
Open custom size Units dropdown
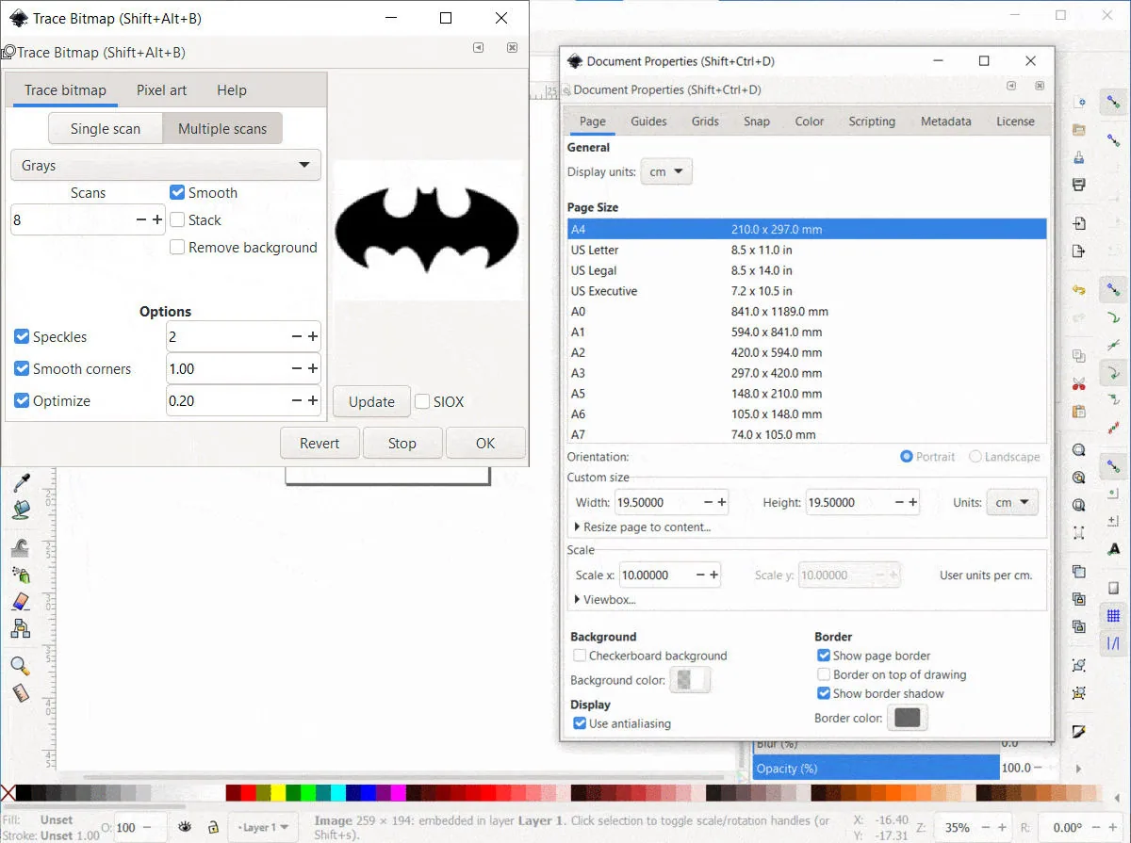1012,502
